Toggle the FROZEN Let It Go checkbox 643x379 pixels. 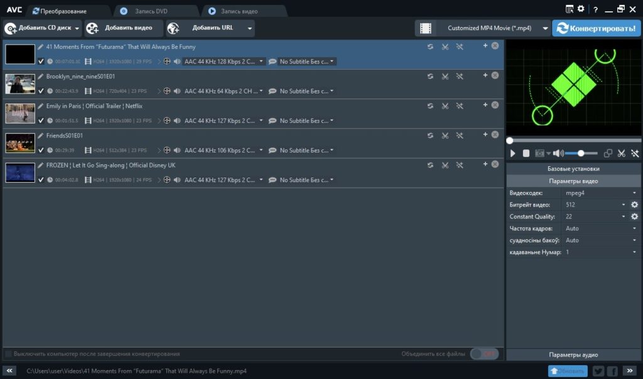tap(41, 180)
